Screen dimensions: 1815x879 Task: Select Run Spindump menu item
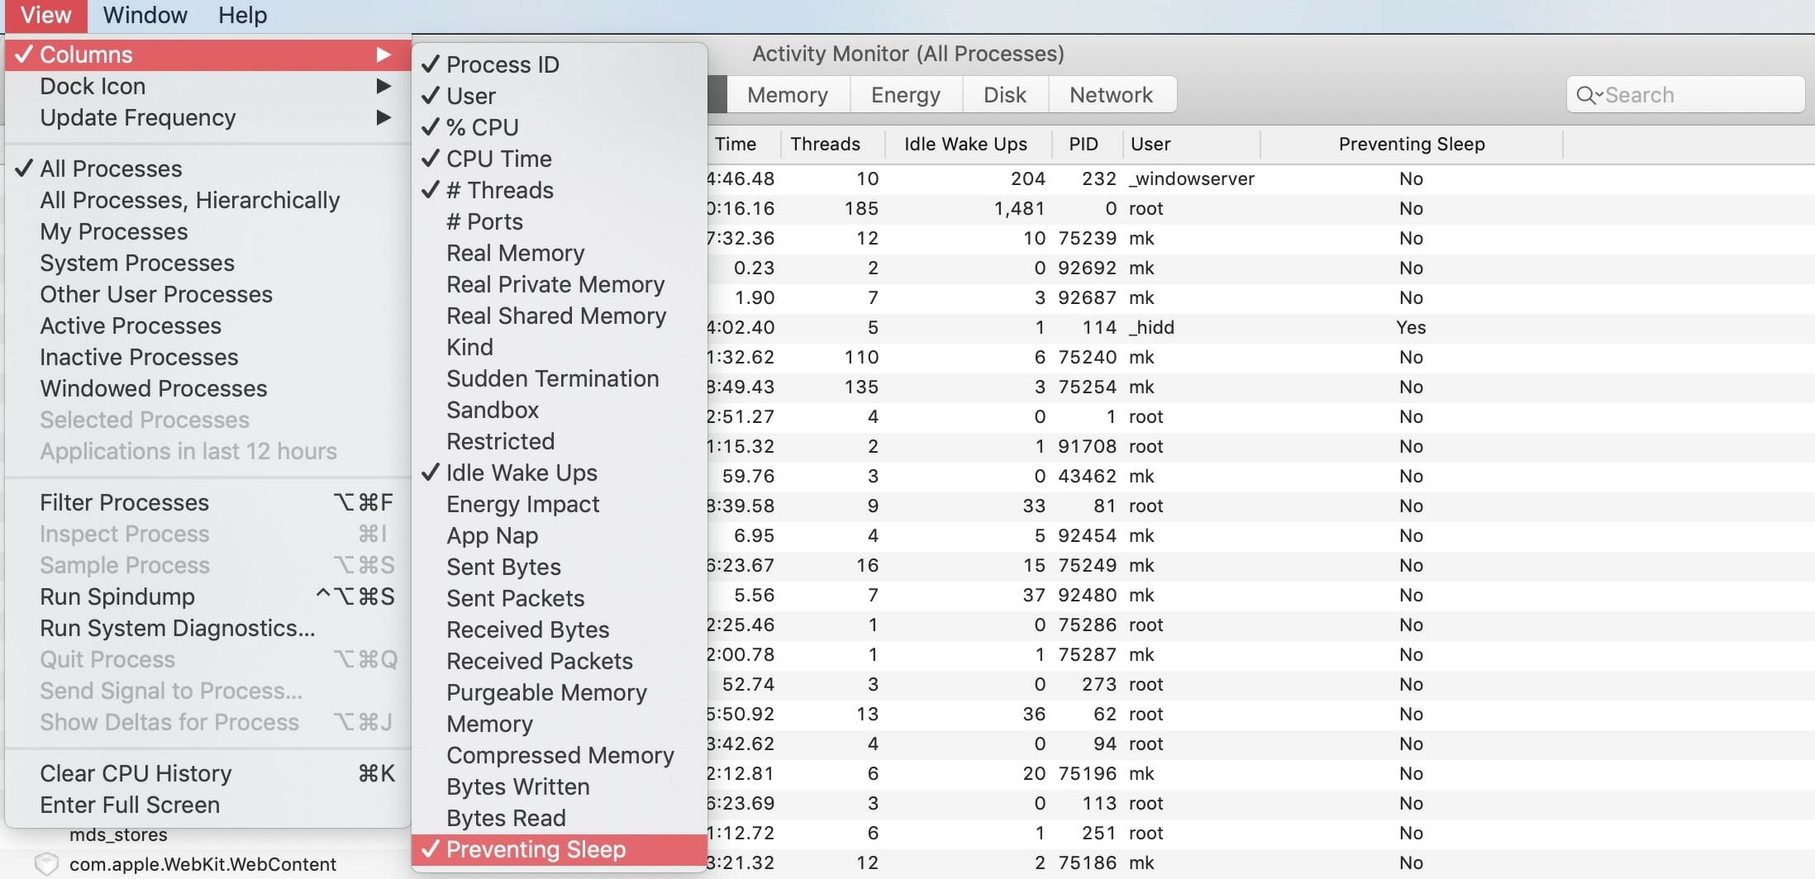coord(117,596)
